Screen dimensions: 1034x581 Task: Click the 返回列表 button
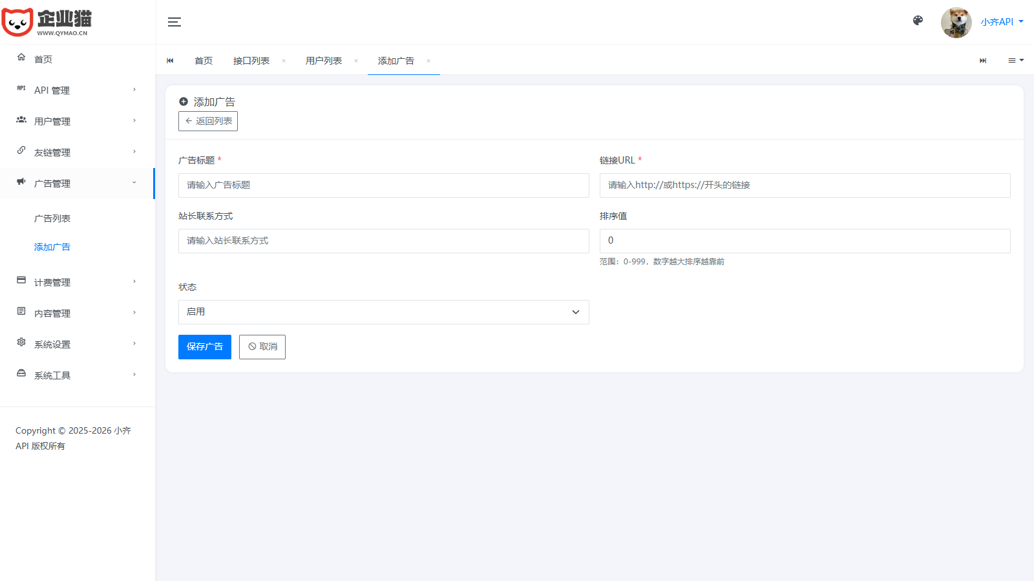208,121
